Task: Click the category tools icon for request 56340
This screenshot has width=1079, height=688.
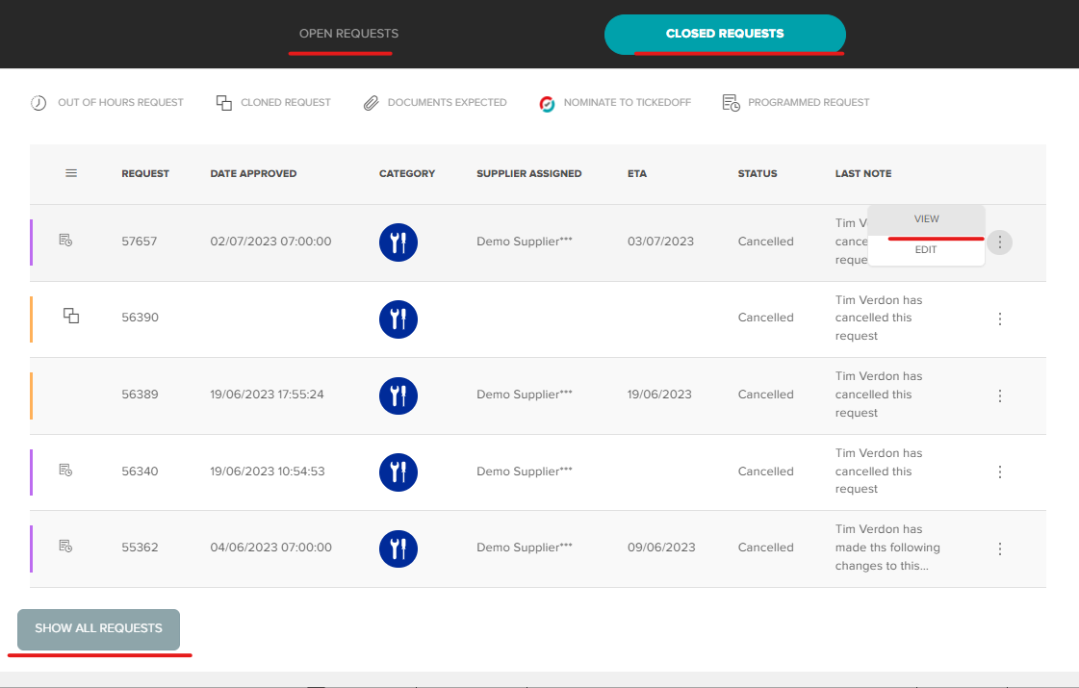Action: point(398,471)
